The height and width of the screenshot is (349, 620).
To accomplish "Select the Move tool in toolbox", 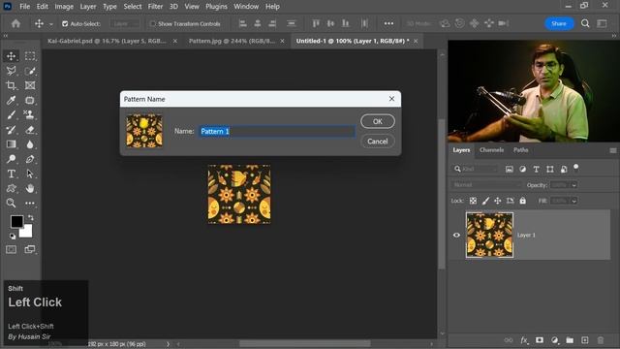I will 11,56.
